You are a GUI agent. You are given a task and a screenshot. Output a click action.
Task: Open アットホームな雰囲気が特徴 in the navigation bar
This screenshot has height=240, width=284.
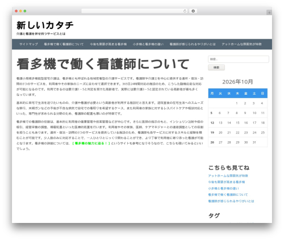[241, 44]
